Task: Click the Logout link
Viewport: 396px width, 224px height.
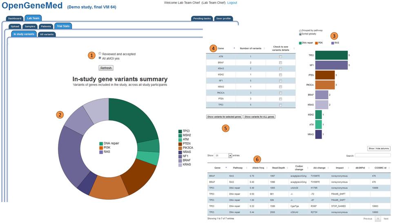Action: (232, 3)
